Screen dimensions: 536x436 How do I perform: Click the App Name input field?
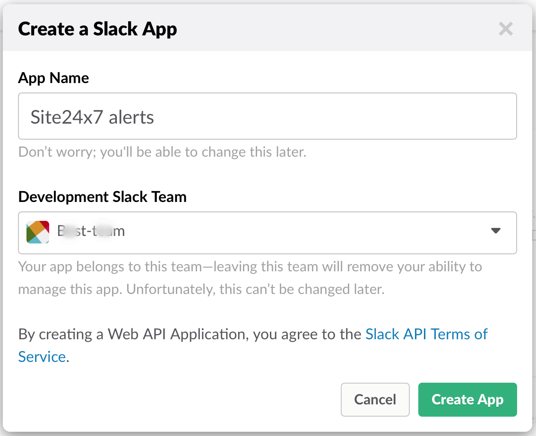point(268,116)
